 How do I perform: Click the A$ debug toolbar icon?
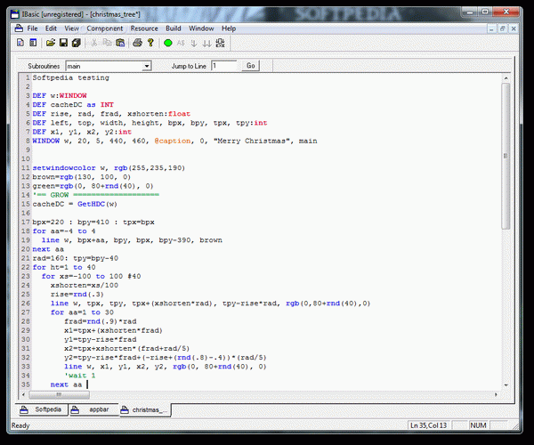click(x=181, y=43)
